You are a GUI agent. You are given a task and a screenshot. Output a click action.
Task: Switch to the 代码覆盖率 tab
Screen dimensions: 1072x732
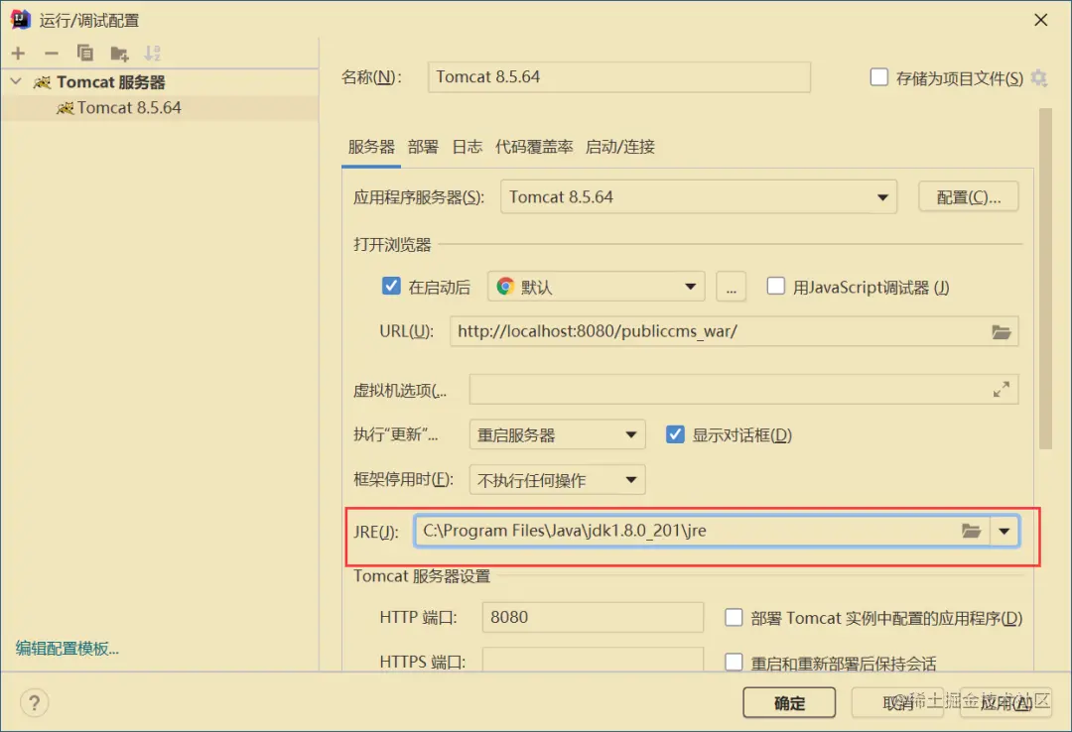[x=534, y=147]
